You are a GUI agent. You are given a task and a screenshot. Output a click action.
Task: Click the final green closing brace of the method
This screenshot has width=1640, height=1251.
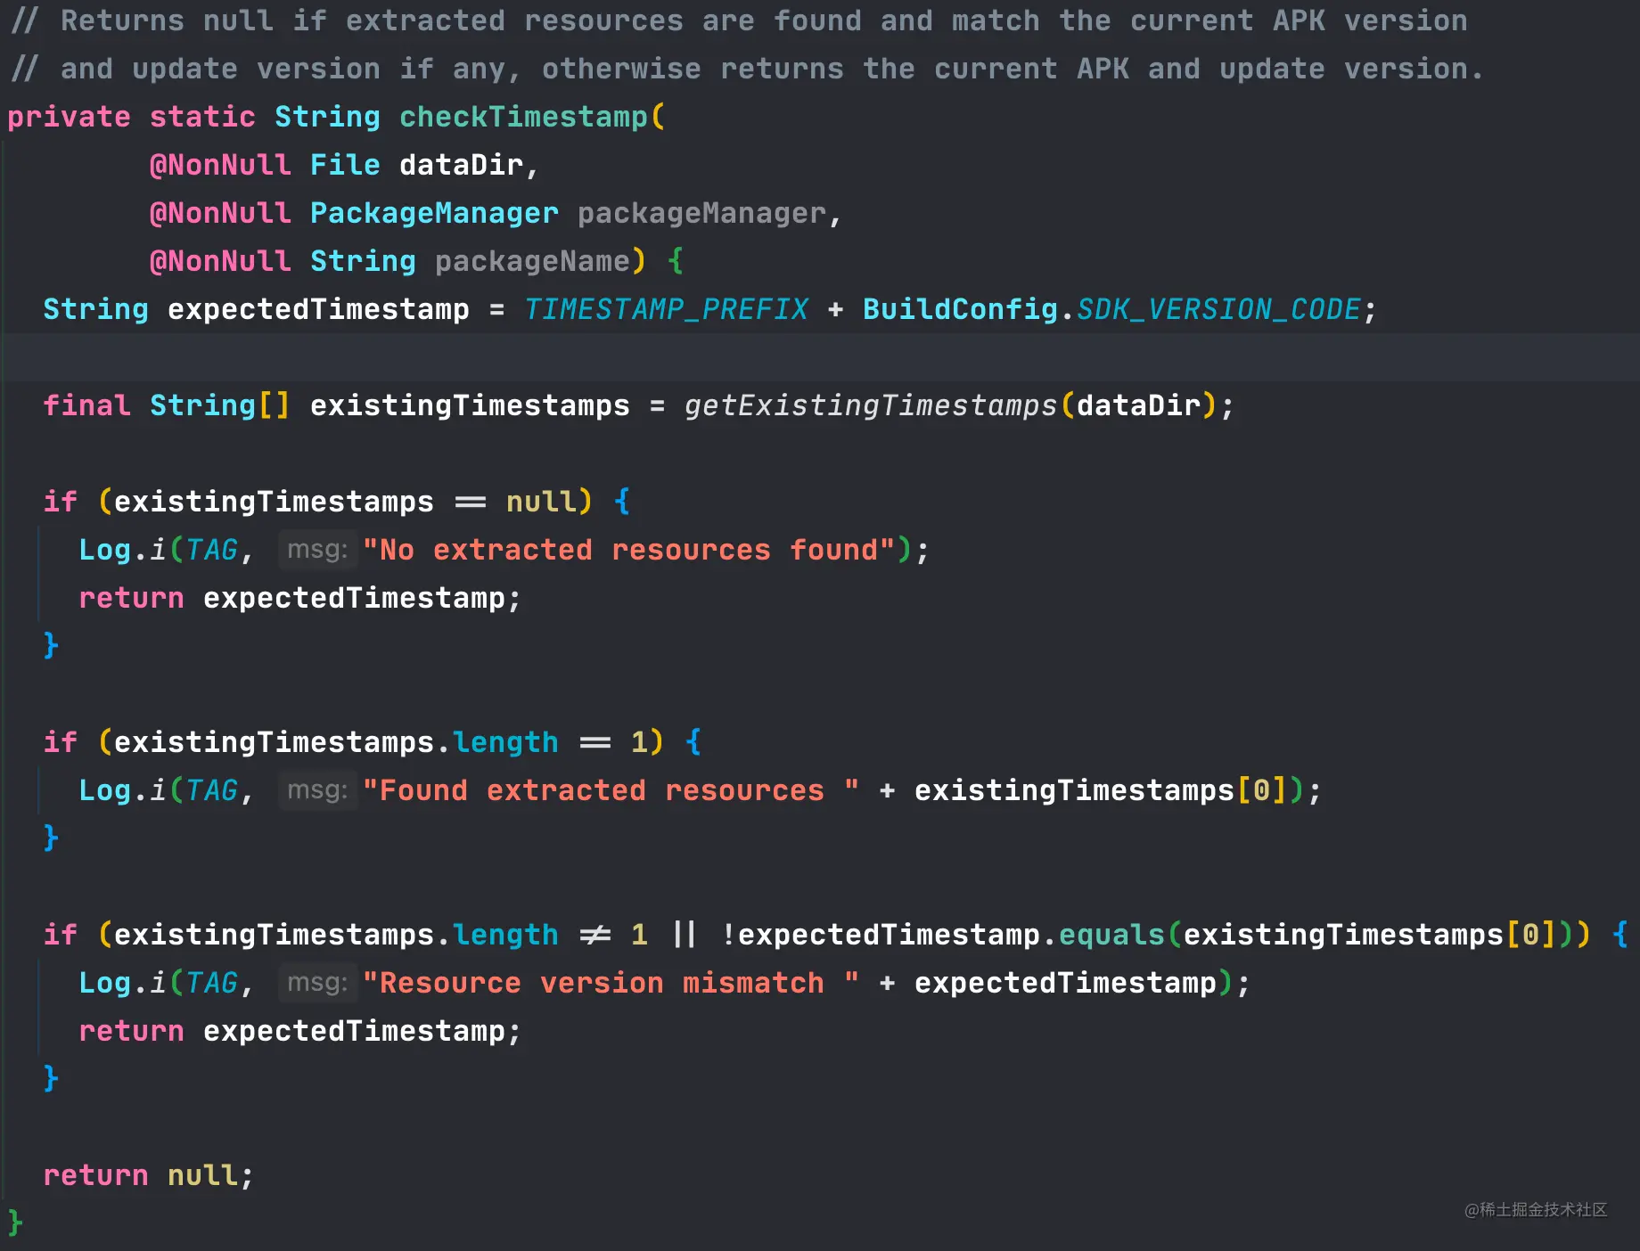[x=15, y=1222]
